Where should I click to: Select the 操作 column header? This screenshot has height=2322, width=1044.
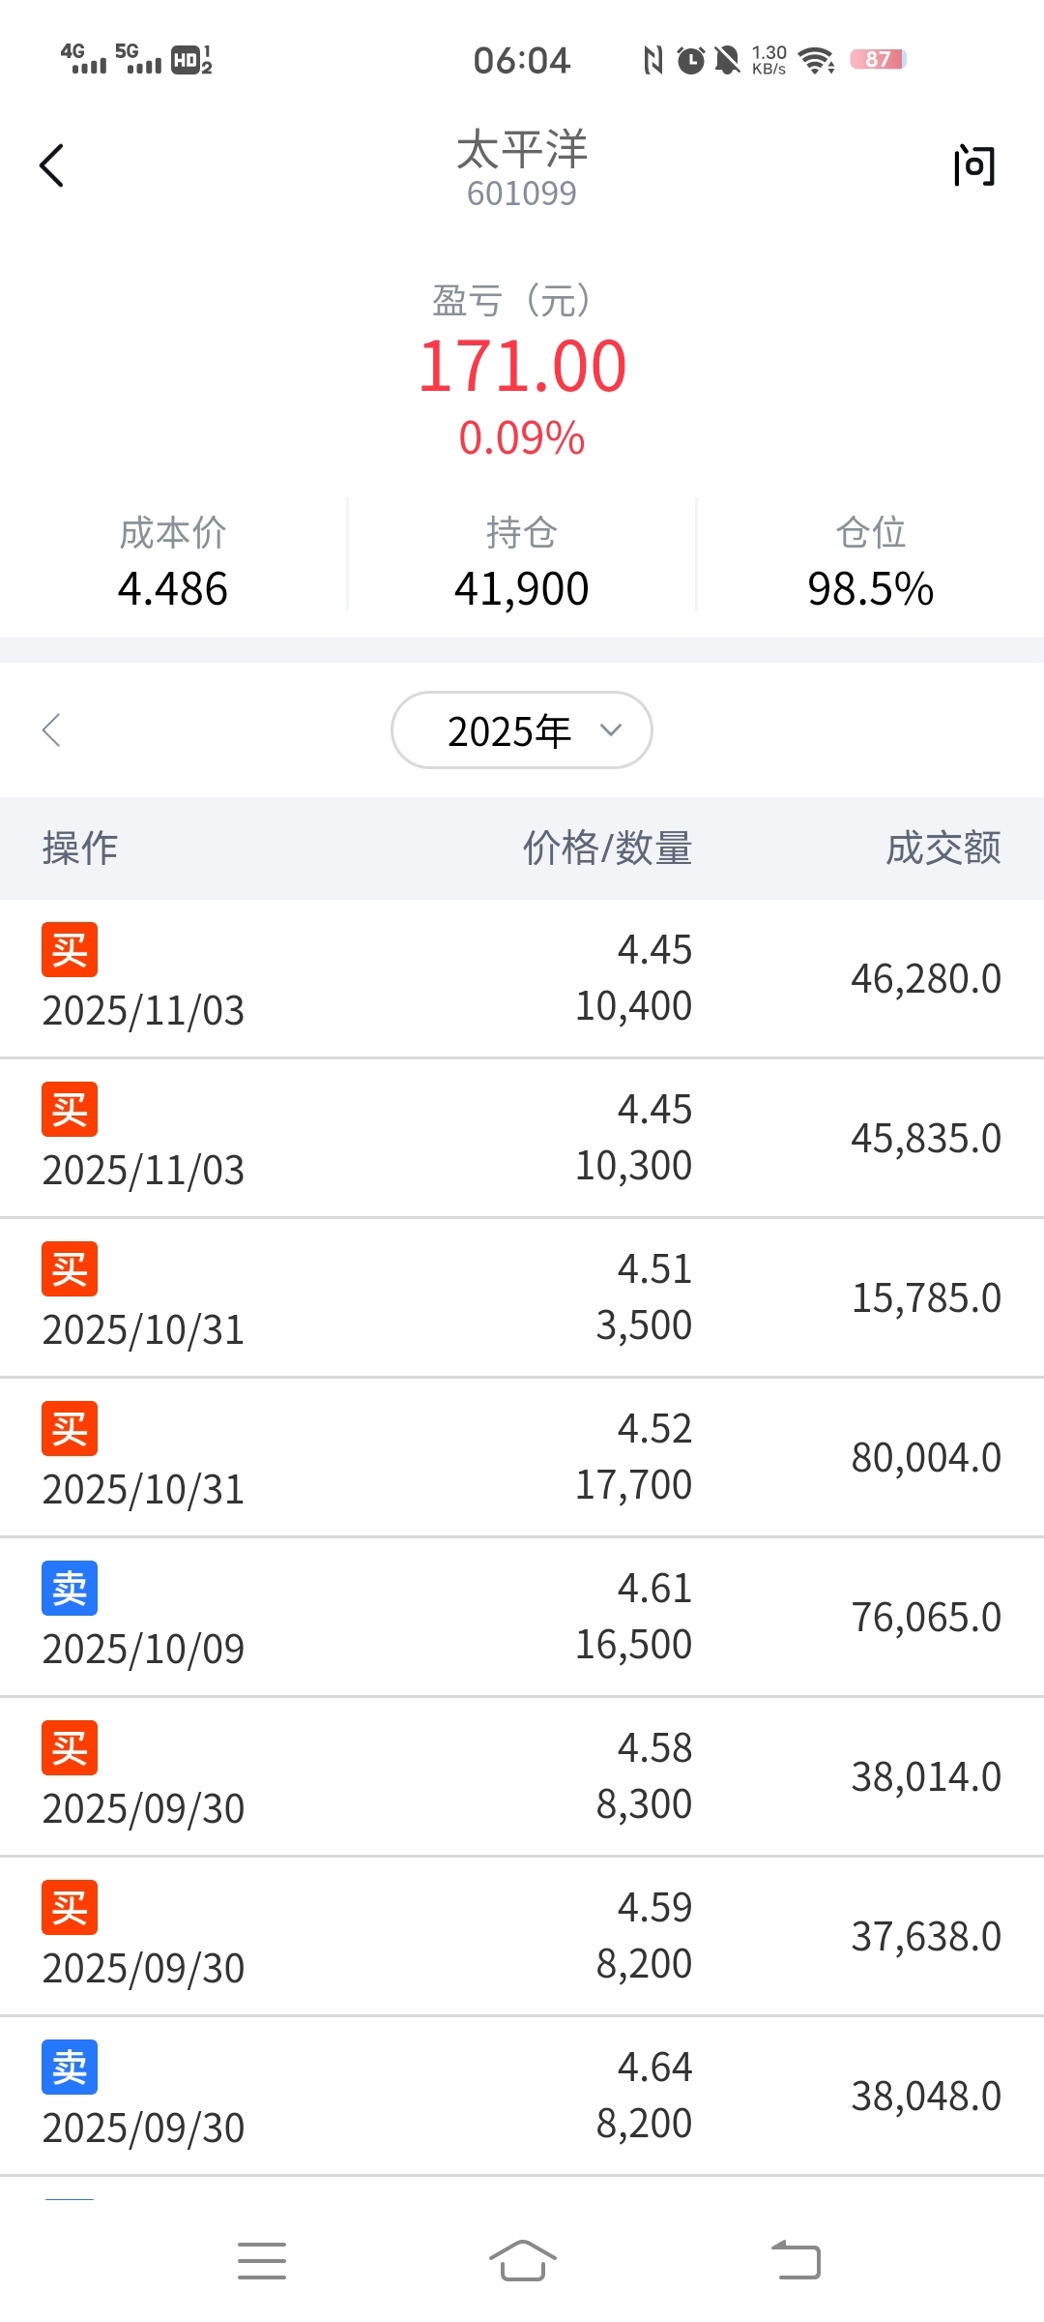click(x=80, y=848)
